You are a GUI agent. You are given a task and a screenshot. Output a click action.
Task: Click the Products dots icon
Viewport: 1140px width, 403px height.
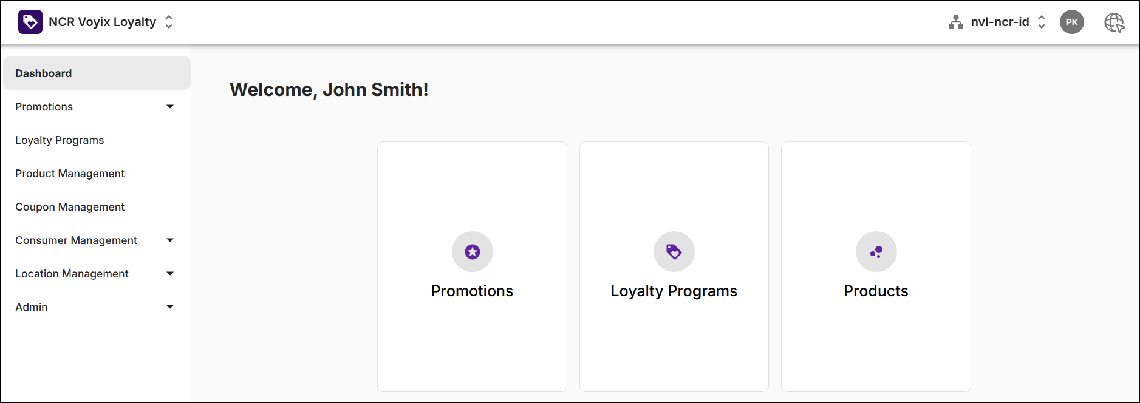click(x=876, y=251)
